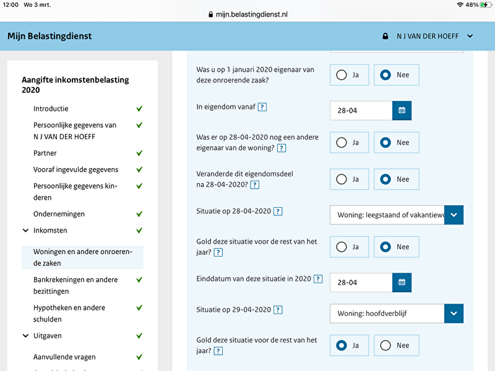Screen dimensions: 495x371
Task: Open the 'Woning: hoofdverblijf' dropdown
Action: 454,313
